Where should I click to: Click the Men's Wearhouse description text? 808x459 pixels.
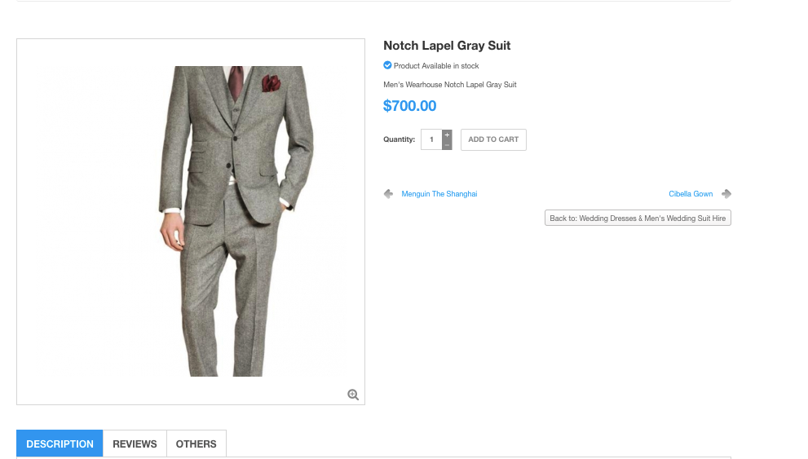[x=450, y=85]
